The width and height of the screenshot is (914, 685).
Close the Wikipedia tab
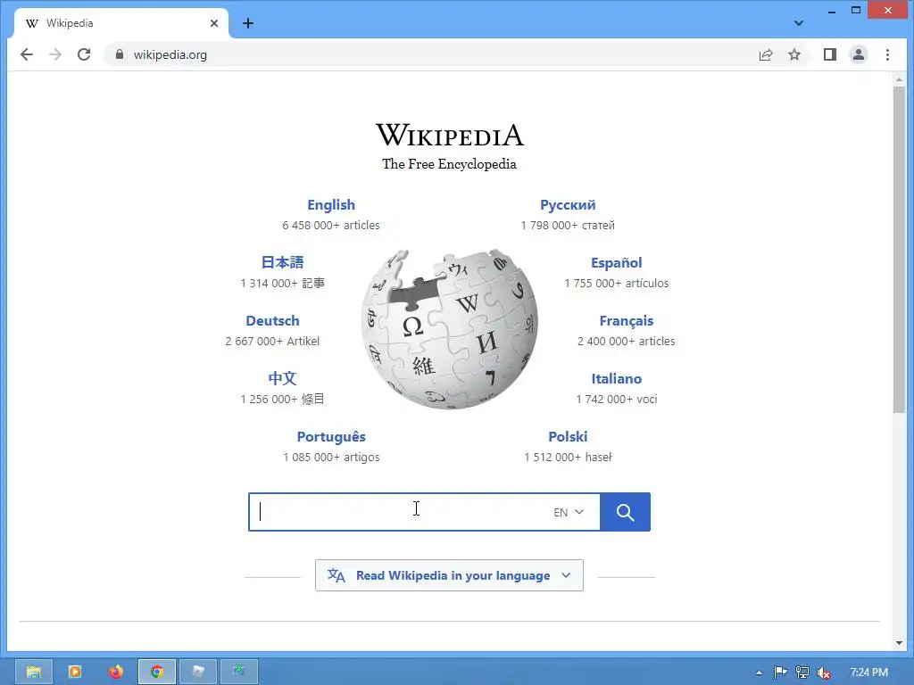click(214, 23)
